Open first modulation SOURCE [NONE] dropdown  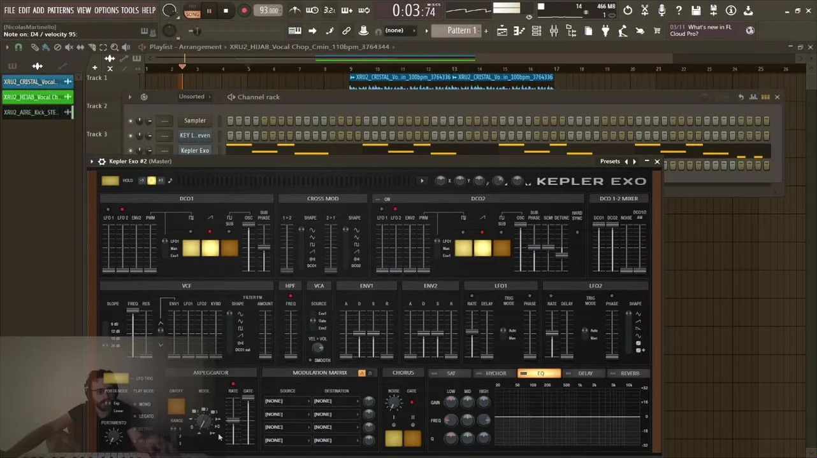(x=286, y=401)
